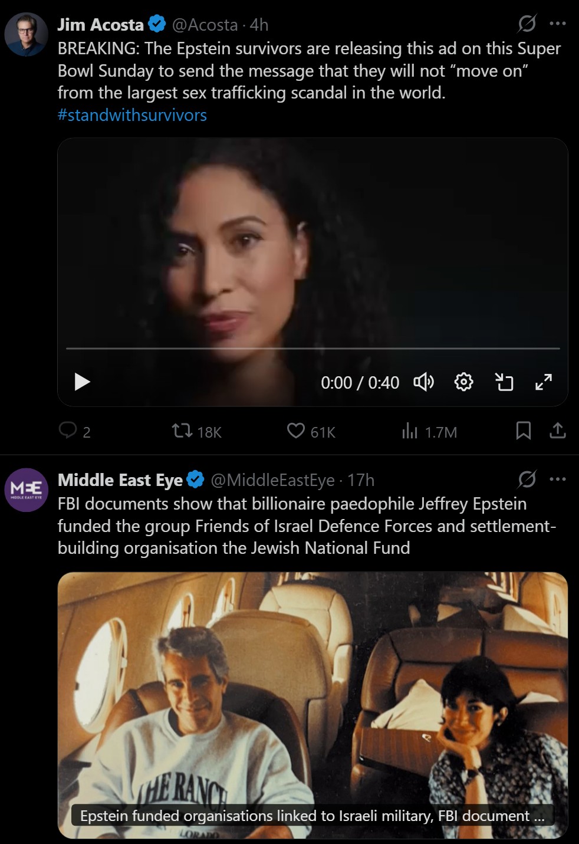Bookmark Jim Acosta's post
The image size is (579, 844).
coord(524,431)
